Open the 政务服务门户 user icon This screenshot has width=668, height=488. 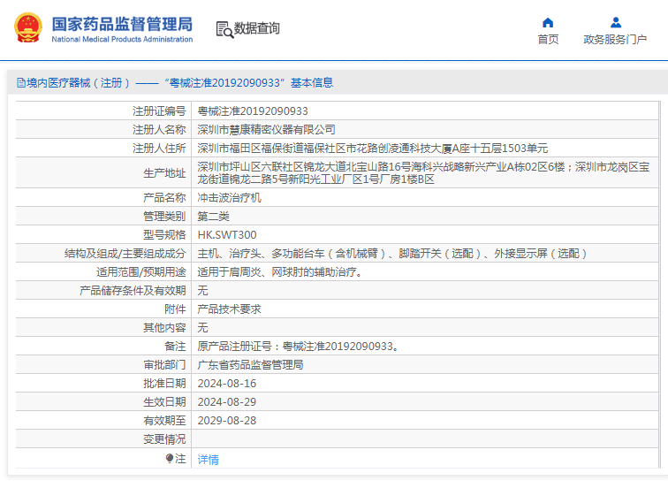pos(615,22)
